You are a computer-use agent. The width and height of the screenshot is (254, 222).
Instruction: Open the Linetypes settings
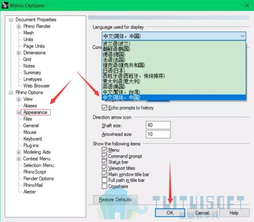33,79
